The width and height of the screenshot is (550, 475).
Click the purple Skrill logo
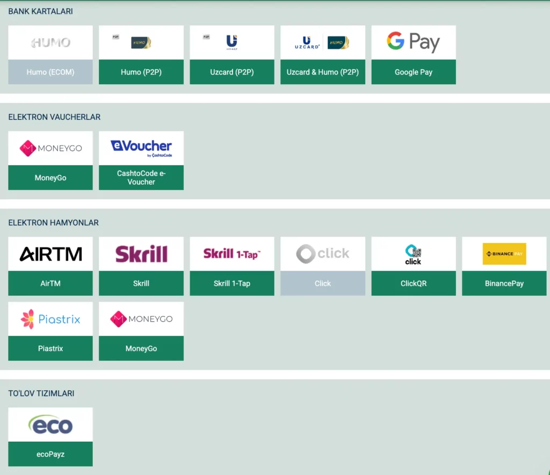[x=141, y=254]
